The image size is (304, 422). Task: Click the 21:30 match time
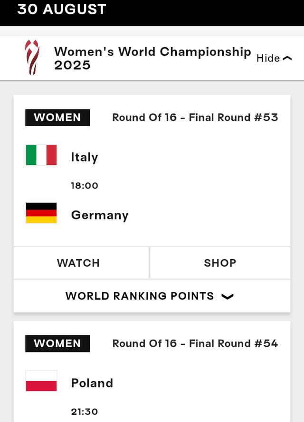85,412
